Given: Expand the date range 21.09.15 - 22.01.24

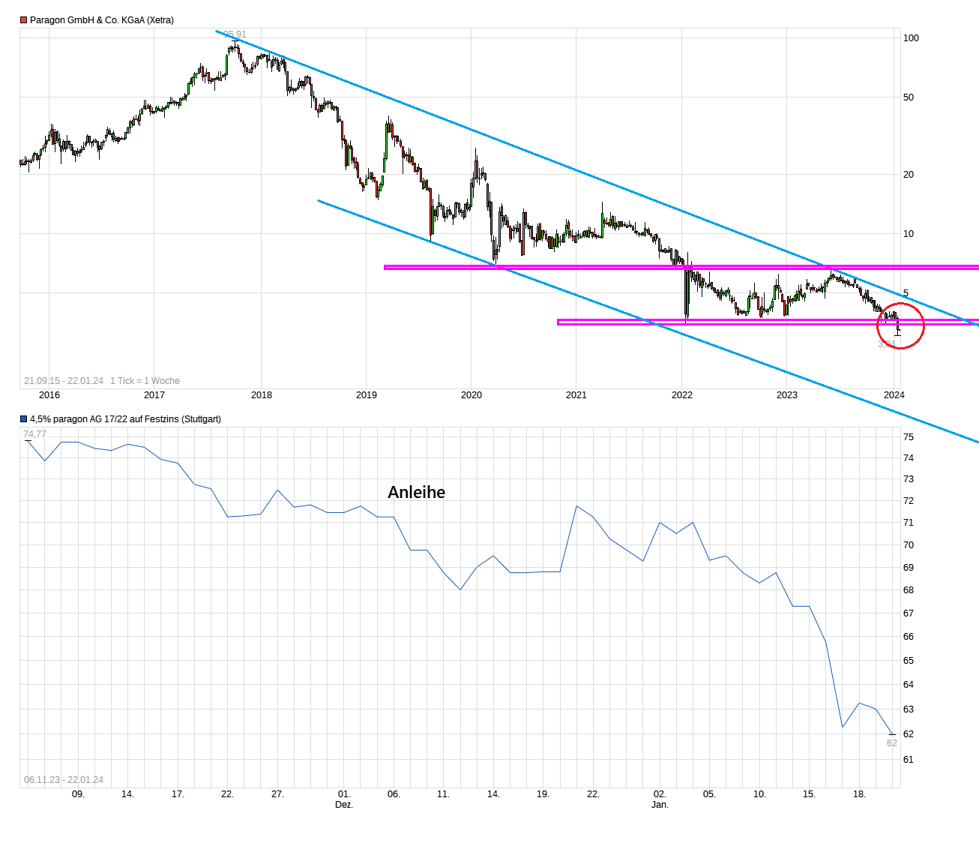Looking at the screenshot, I should click(65, 381).
